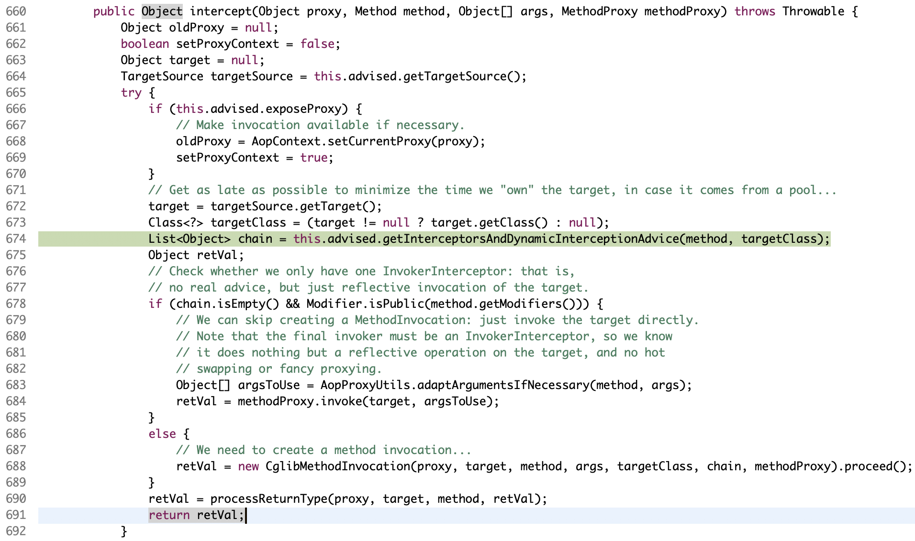Screen dimensions: 915x541
Task: Click 'Object retVal;' declaration on line 675
Action: click(x=196, y=255)
